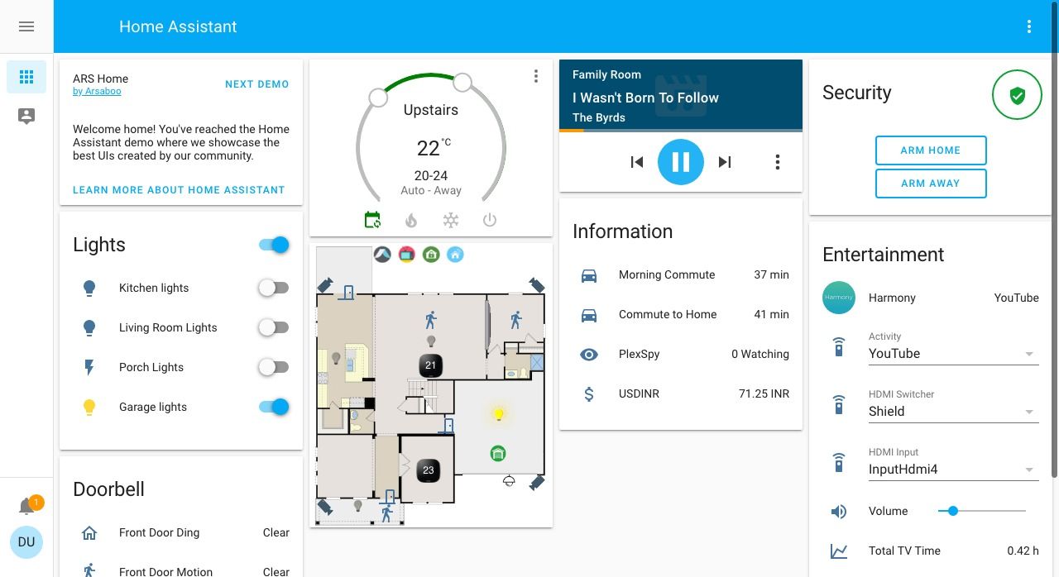This screenshot has width=1059, height=577.
Task: Enable Porch Lights toggle
Action: (273, 367)
